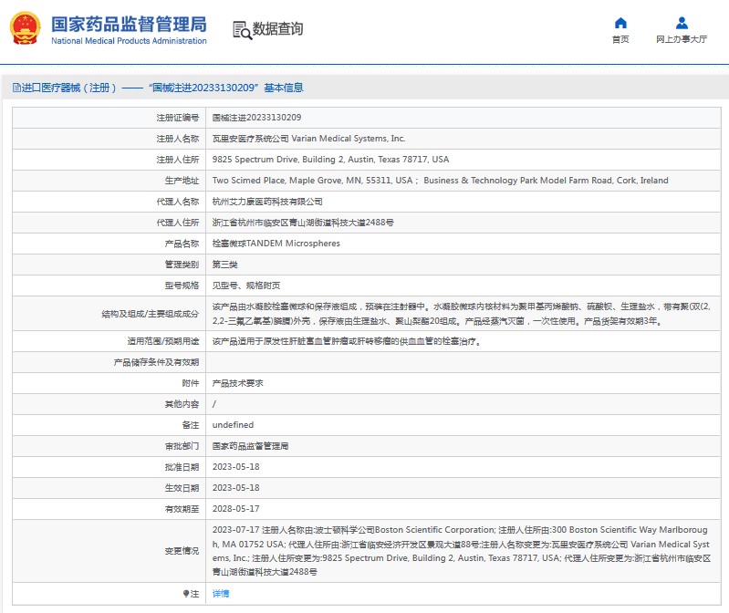
Task: Select effective date in 生效日期 row
Action: pyautogui.click(x=235, y=488)
